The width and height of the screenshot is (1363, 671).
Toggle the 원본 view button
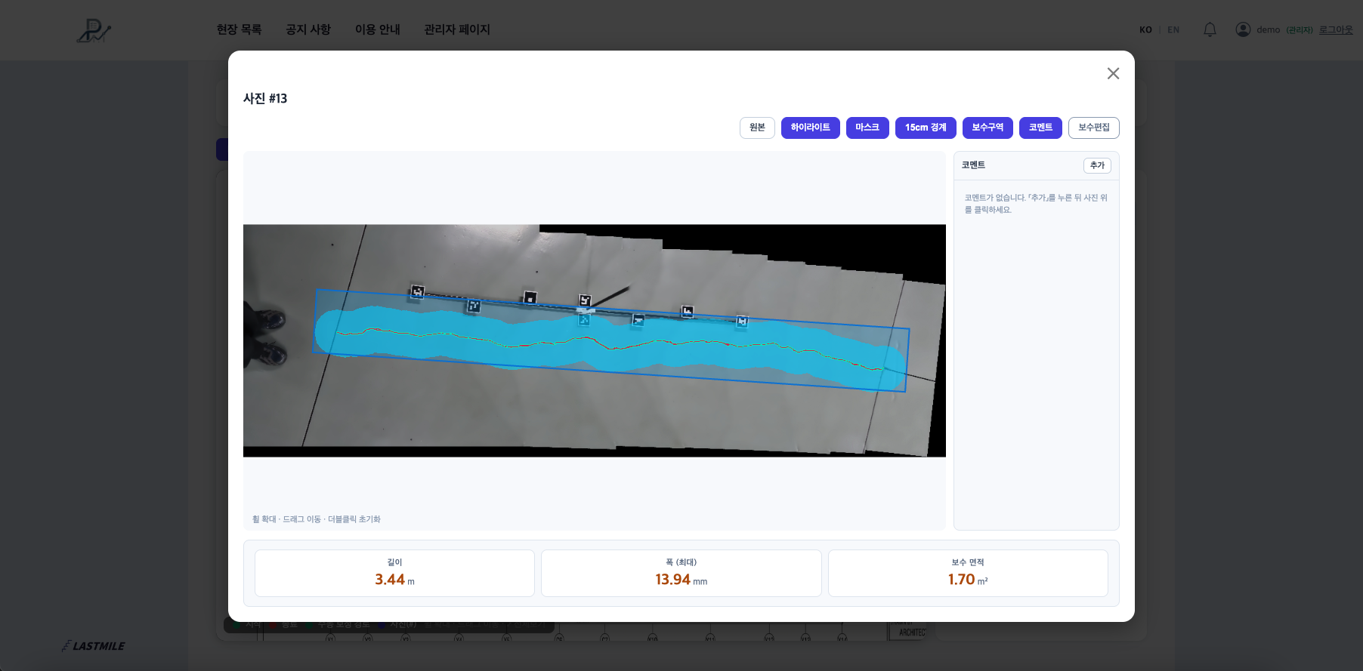757,128
